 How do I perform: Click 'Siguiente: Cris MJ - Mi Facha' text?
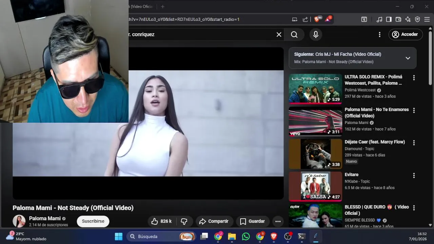[337, 54]
